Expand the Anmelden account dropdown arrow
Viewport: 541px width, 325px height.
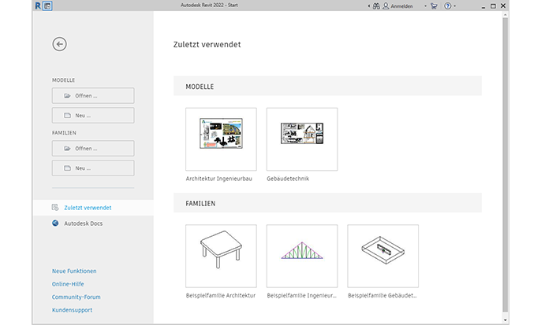(x=425, y=6)
